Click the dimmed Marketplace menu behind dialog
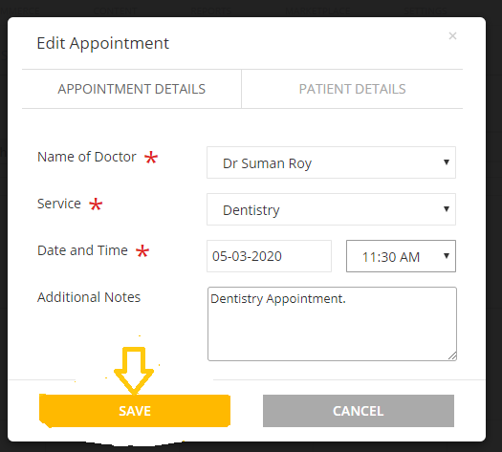 click(x=317, y=11)
